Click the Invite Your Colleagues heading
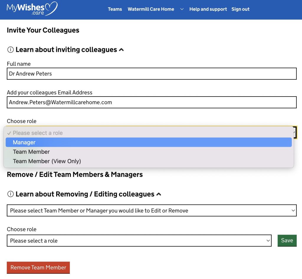This screenshot has width=302, height=279. pyautogui.click(x=43, y=30)
